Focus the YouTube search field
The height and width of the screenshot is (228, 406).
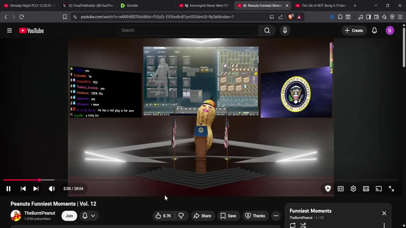[x=188, y=30]
